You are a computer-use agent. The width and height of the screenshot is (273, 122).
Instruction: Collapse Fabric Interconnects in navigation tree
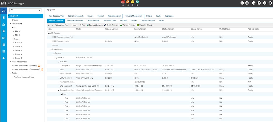coord(10,62)
